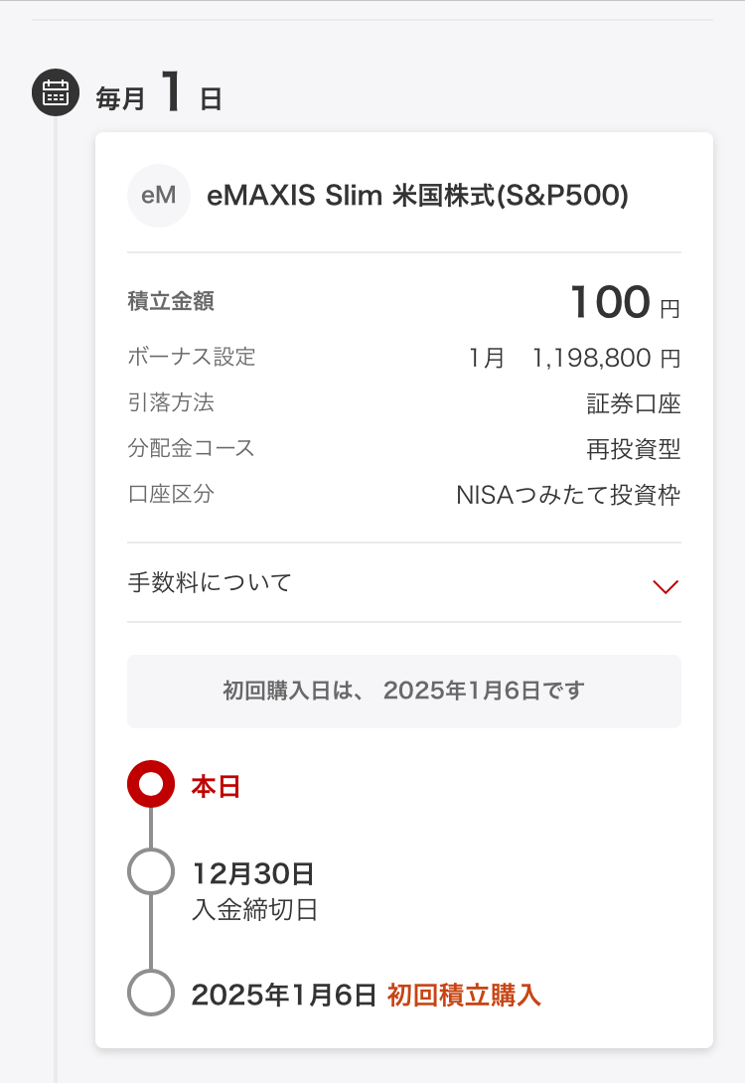Click the eM fund logo icon
The width and height of the screenshot is (745, 1083).
(x=159, y=196)
